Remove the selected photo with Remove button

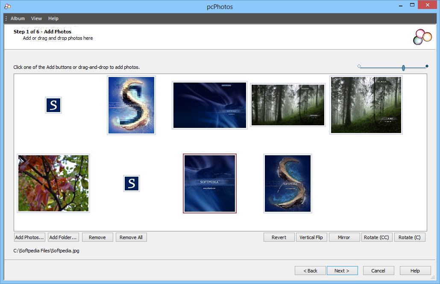click(x=97, y=237)
